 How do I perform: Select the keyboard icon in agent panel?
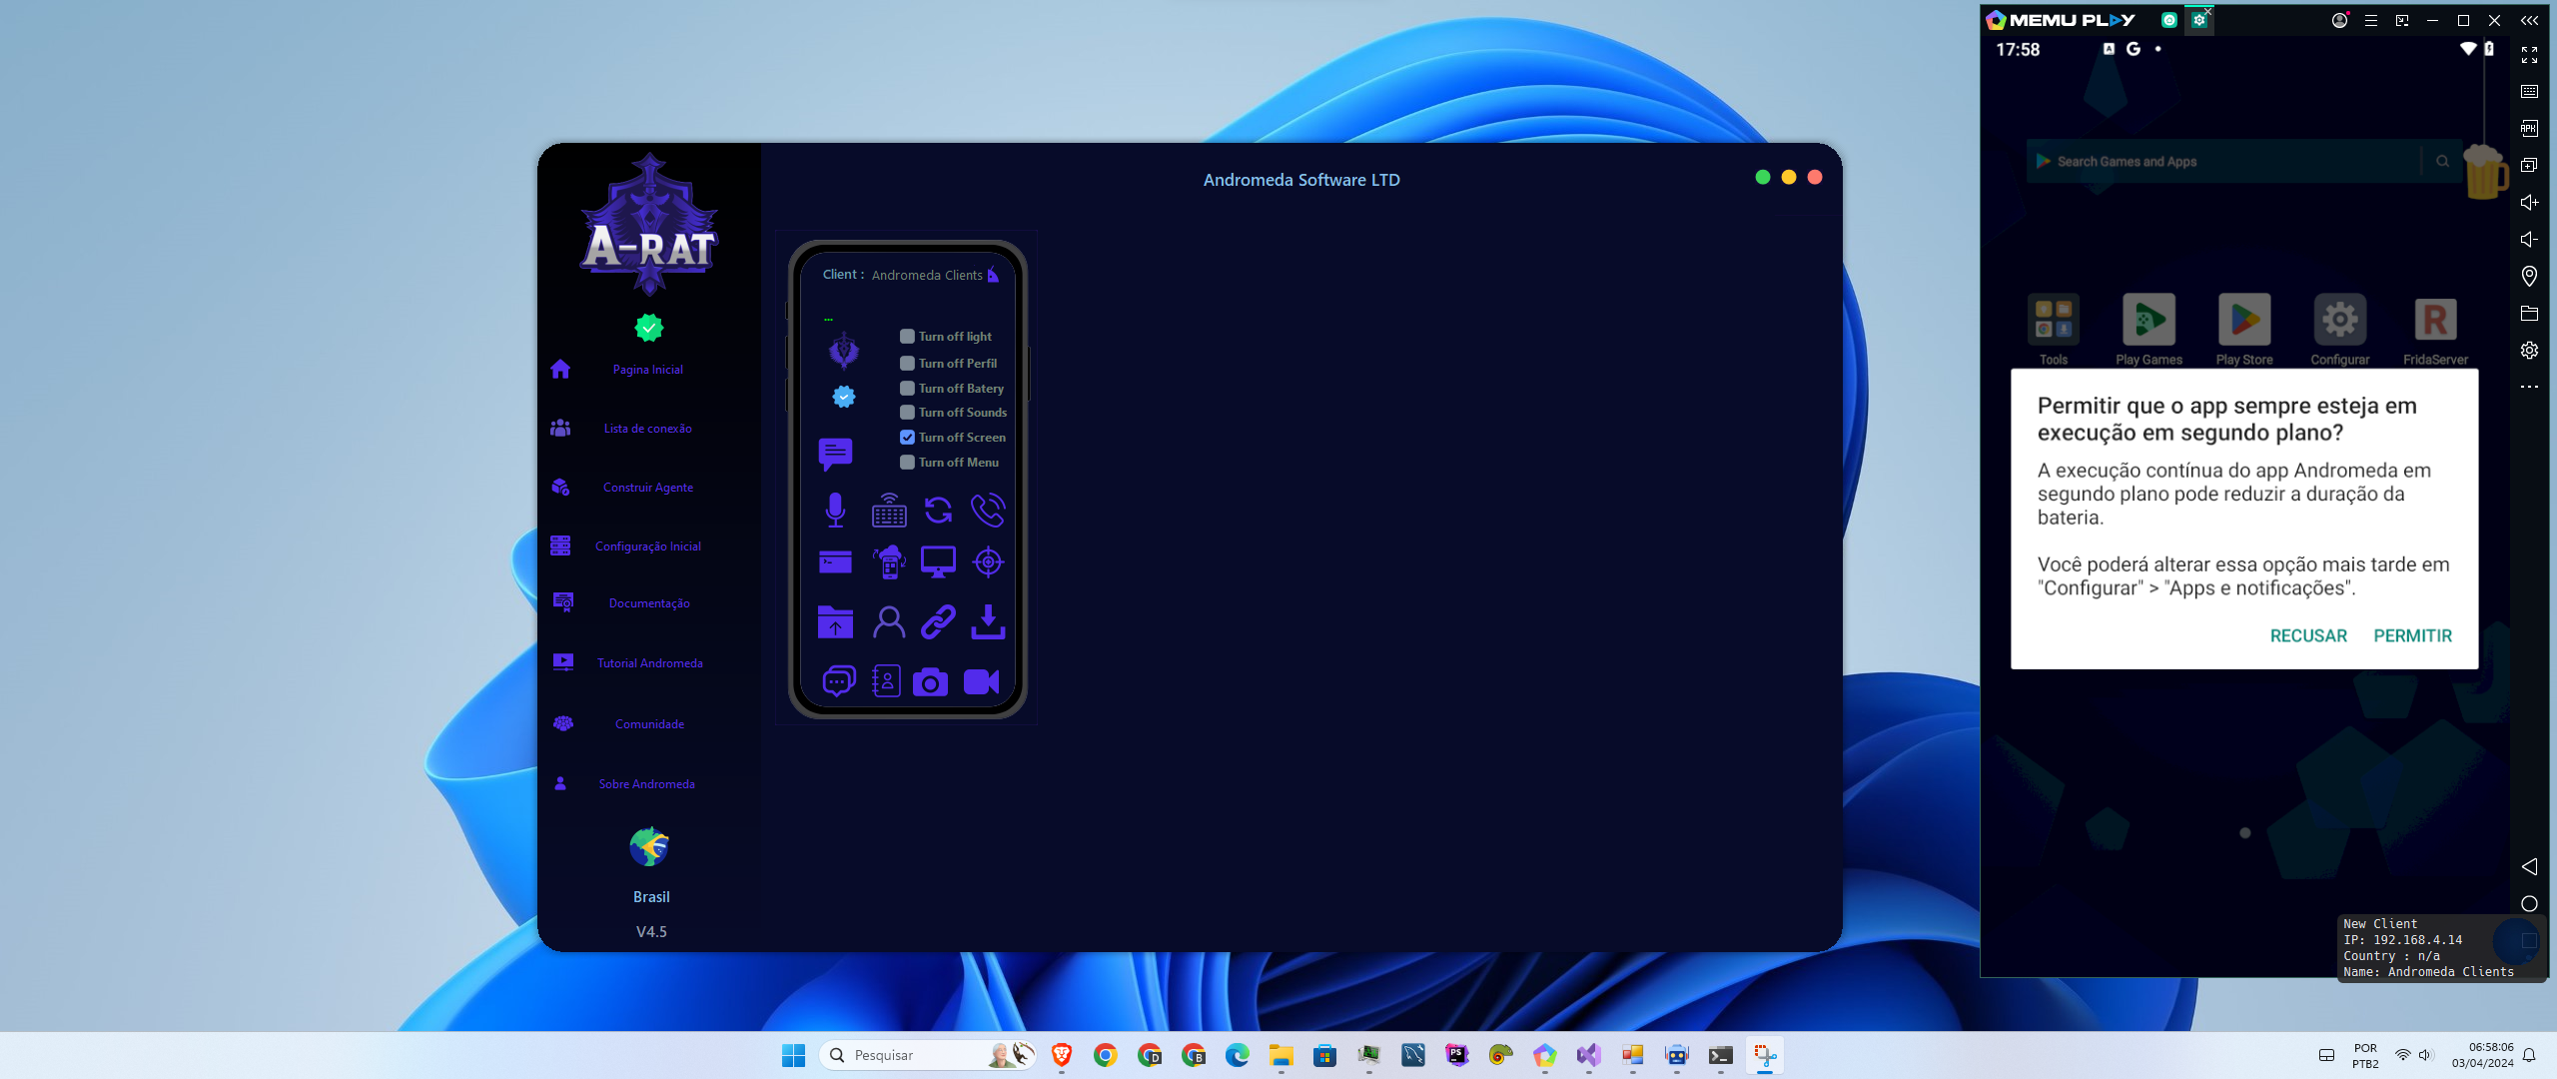coord(886,511)
